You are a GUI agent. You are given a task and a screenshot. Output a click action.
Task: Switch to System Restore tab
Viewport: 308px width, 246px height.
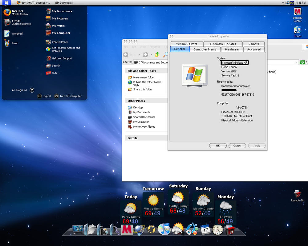(187, 44)
